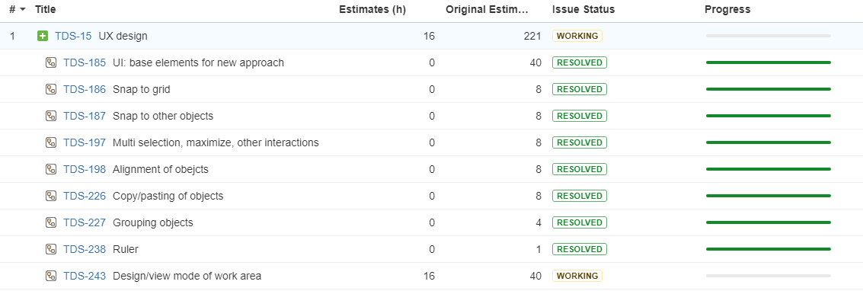Click the WORKING status badge for UX design
The image size is (863, 291).
577,36
